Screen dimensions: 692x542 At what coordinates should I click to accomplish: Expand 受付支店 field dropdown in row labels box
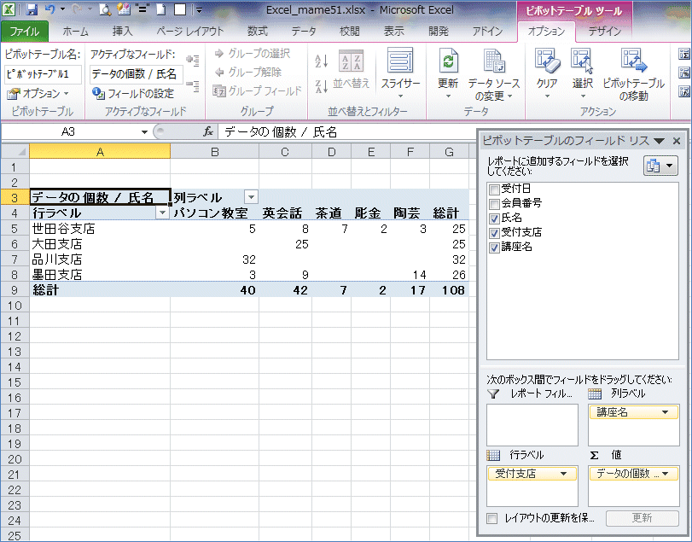562,473
